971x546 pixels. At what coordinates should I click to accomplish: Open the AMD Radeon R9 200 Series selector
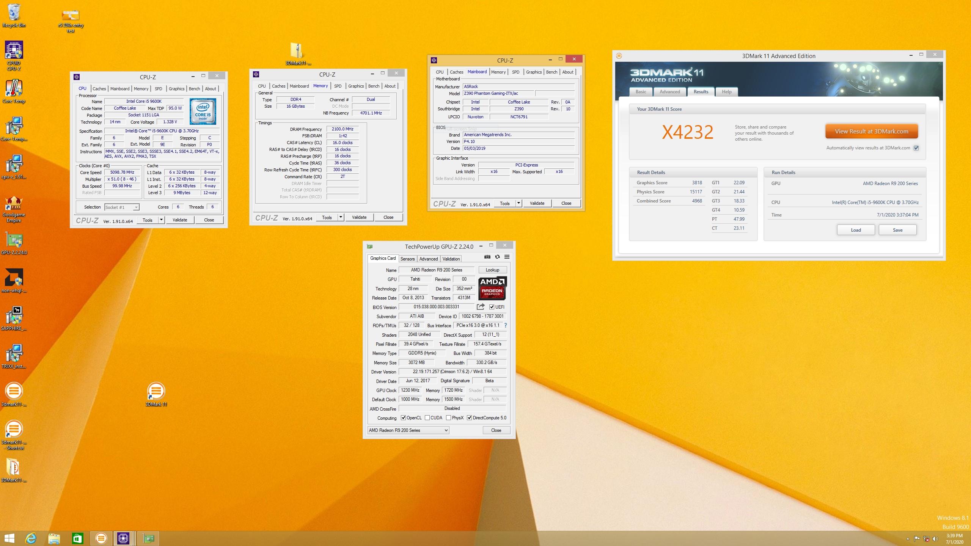click(x=409, y=430)
